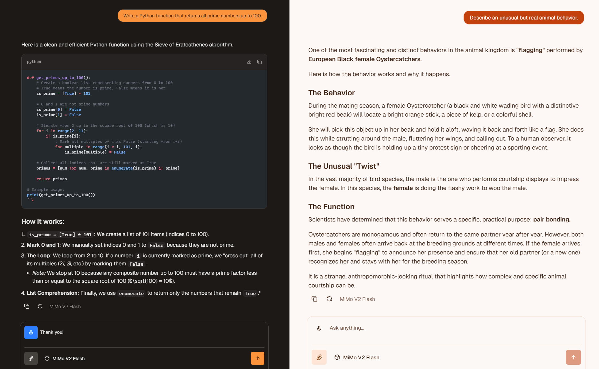The height and width of the screenshot is (369, 599).
Task: Copy the Python code block
Action: coord(259,62)
